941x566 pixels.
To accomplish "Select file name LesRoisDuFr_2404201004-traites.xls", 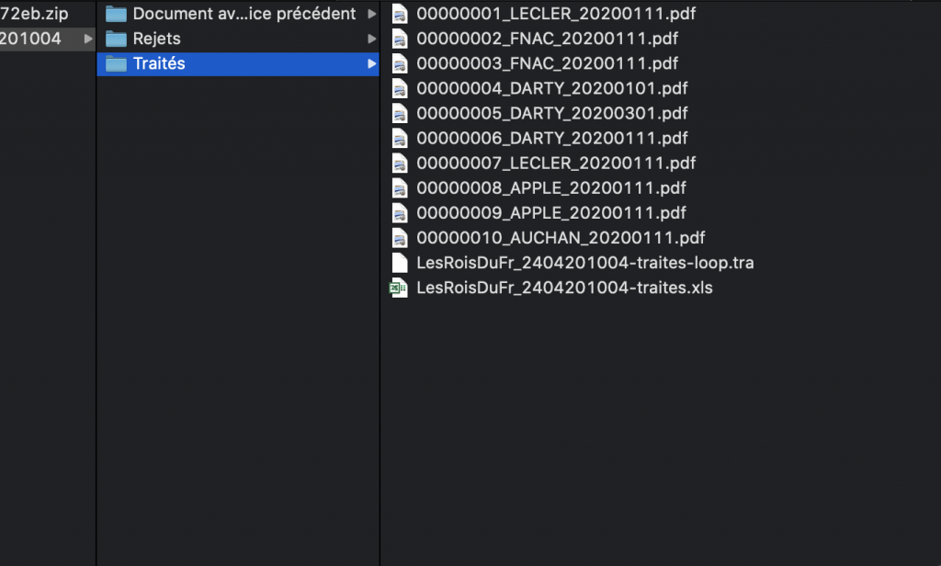I will (x=565, y=289).
